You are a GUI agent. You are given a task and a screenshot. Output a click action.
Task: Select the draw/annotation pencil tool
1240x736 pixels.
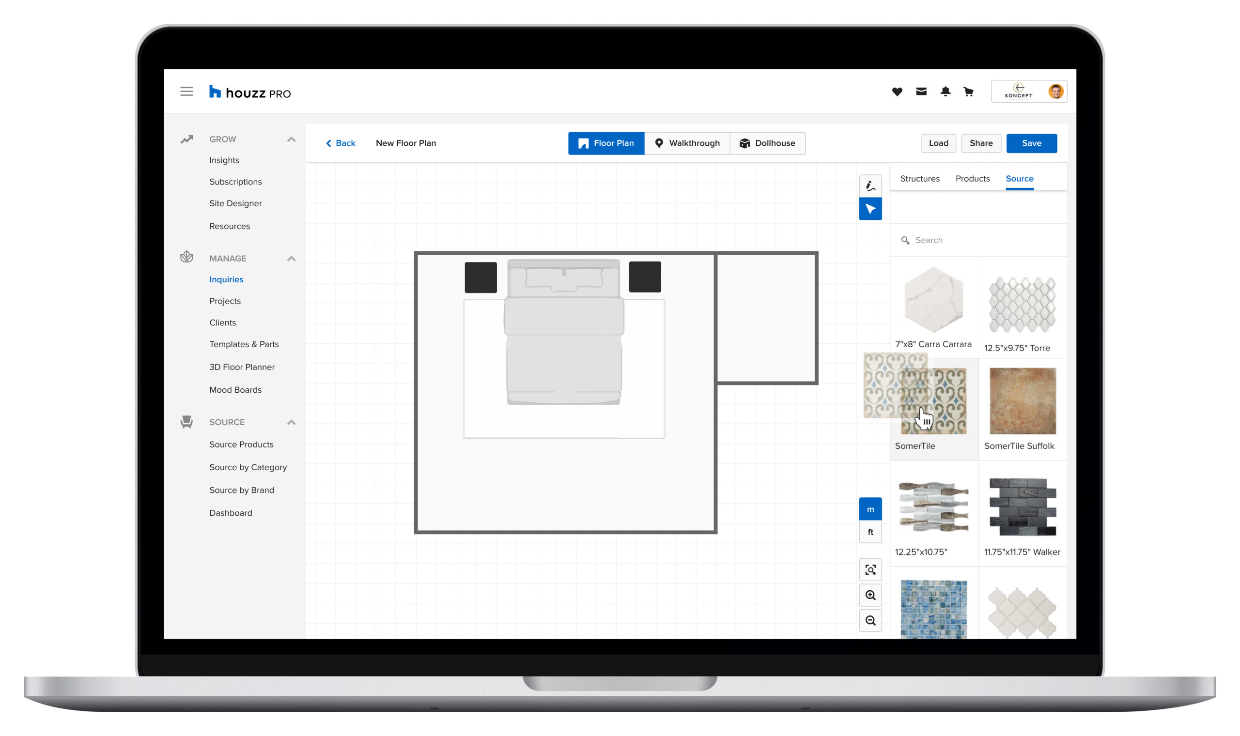click(870, 185)
